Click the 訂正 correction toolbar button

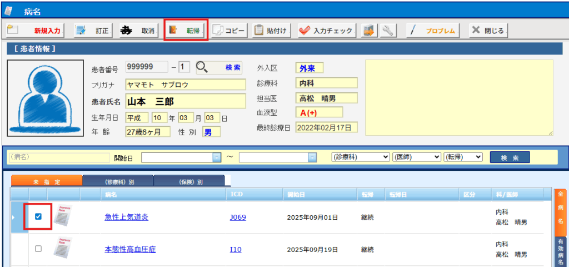(x=93, y=31)
